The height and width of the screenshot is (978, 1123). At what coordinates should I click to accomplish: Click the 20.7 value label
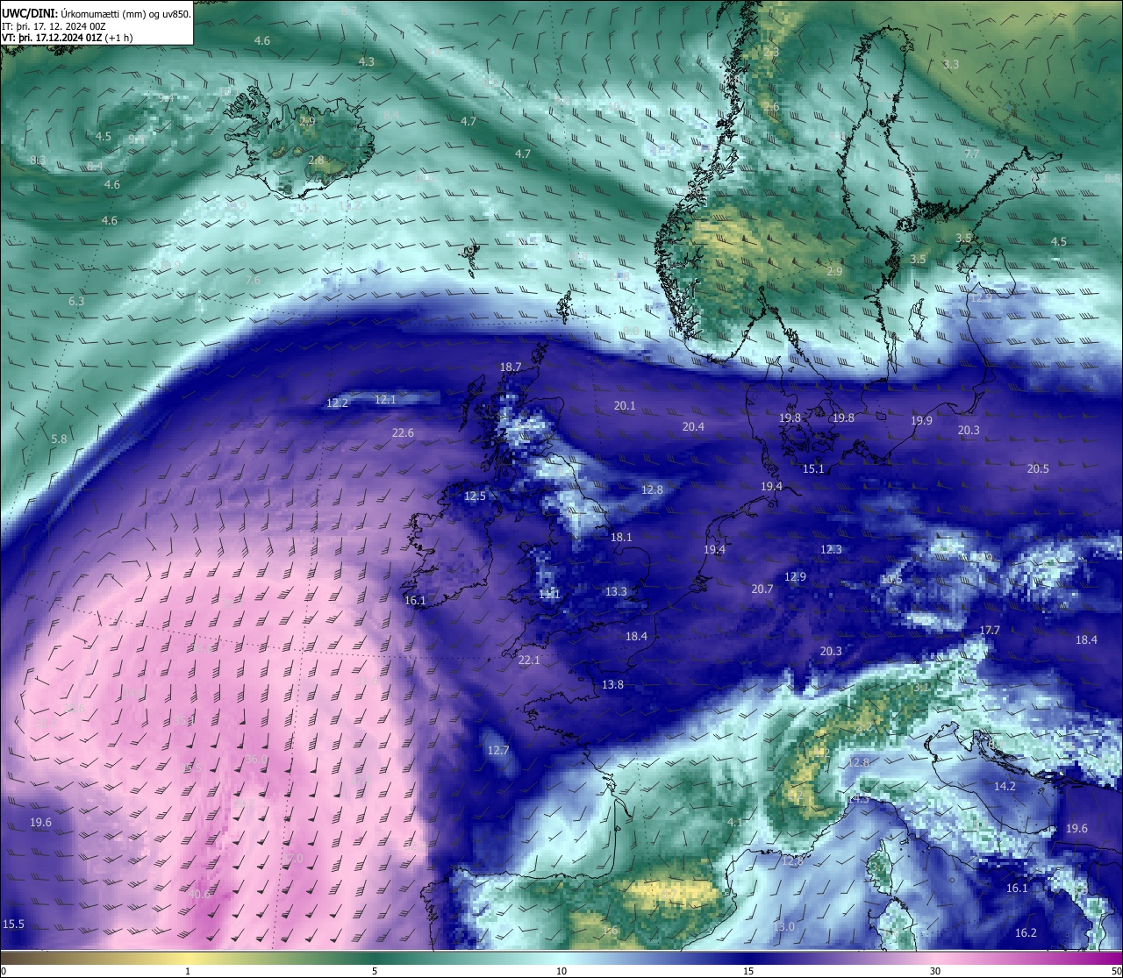[x=762, y=589]
